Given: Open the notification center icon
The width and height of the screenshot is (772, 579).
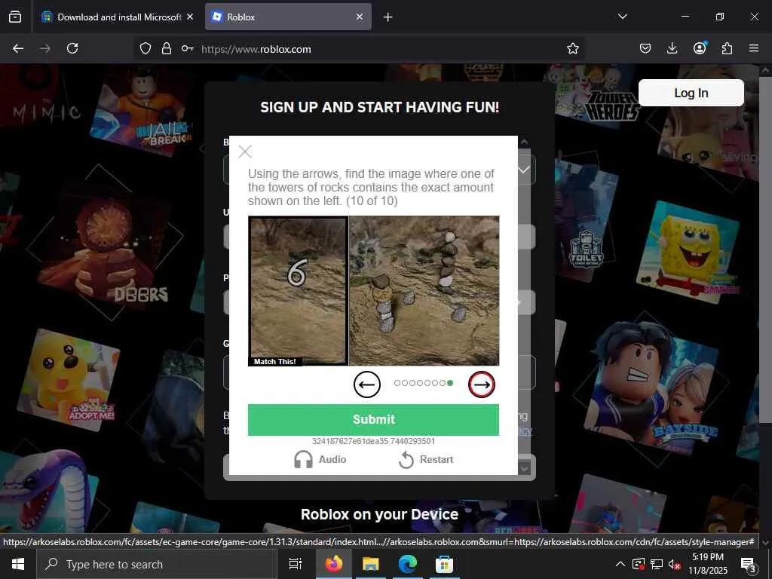Looking at the screenshot, I should tap(749, 565).
